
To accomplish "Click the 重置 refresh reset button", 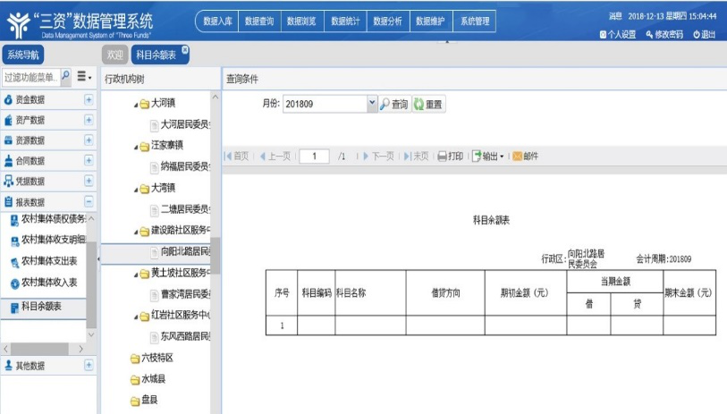I will [418, 105].
